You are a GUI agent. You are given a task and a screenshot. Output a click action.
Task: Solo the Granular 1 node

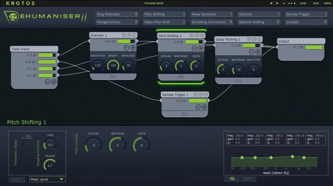pyautogui.click(x=134, y=35)
